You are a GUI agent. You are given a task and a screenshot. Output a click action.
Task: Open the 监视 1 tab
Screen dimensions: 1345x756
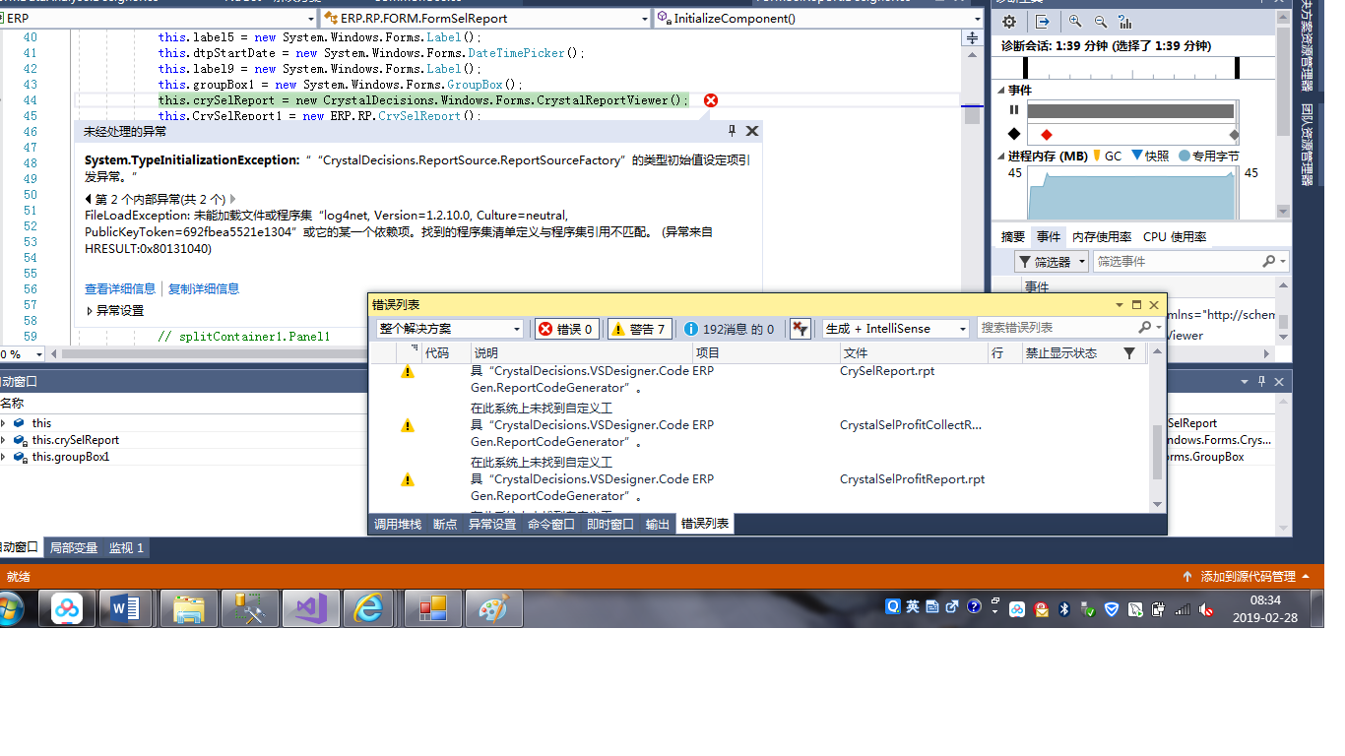coord(126,548)
